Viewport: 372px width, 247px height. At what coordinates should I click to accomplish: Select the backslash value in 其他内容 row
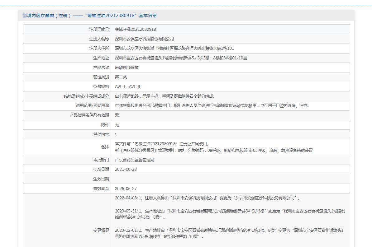(x=116, y=134)
